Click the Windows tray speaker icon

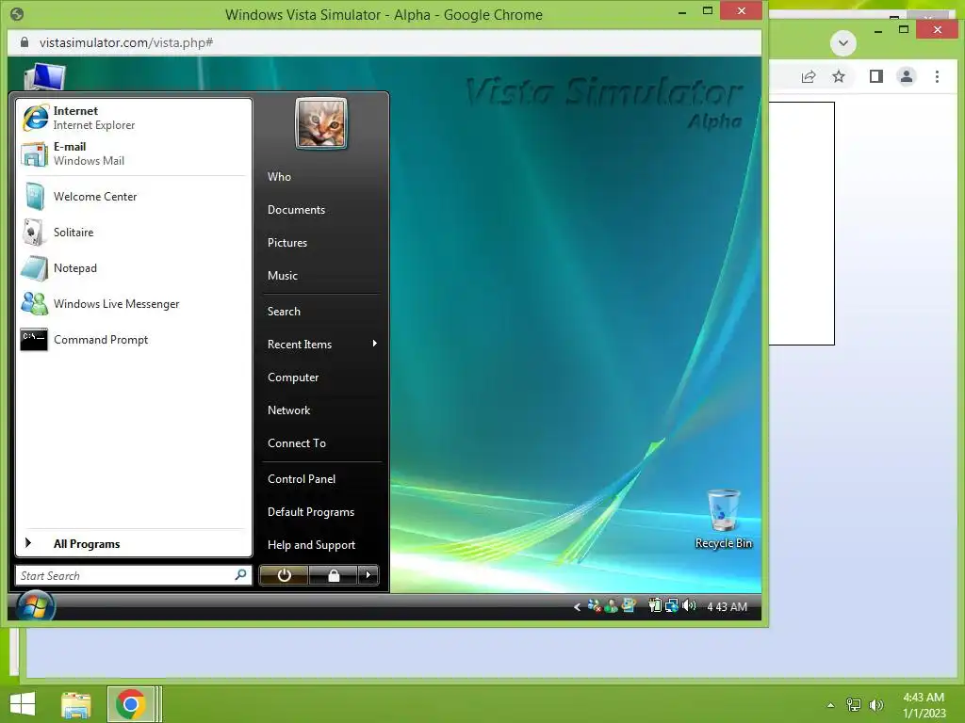click(x=875, y=705)
